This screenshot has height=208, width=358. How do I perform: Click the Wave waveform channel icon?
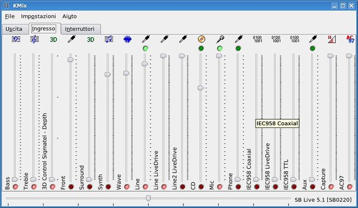(x=128, y=40)
